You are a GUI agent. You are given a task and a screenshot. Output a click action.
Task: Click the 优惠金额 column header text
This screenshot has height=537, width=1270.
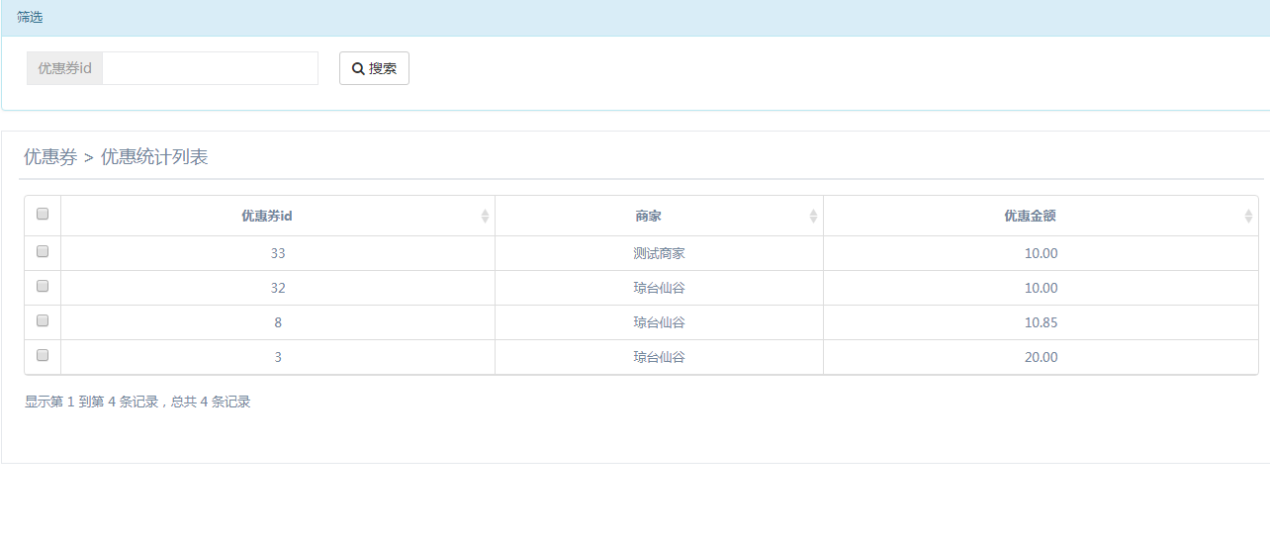click(x=1030, y=216)
